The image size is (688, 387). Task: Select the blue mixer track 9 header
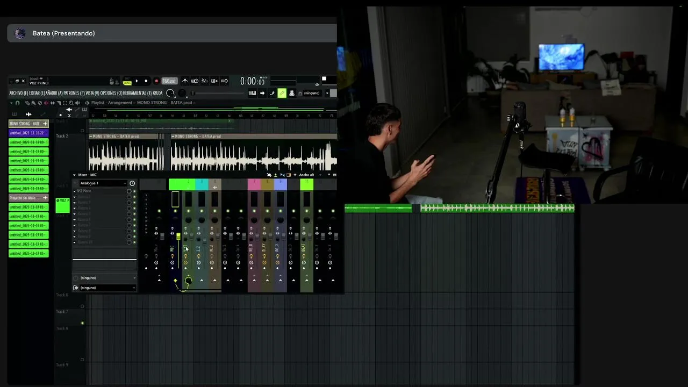point(280,185)
